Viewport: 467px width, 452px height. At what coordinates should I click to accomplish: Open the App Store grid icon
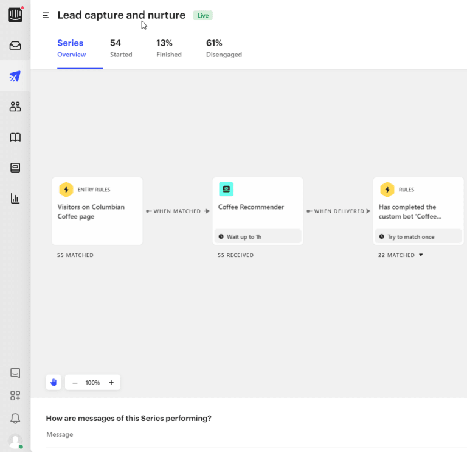tap(15, 396)
